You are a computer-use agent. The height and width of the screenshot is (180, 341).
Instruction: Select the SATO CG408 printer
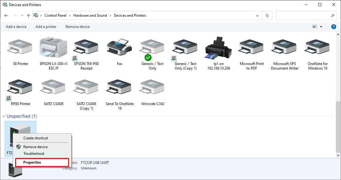coord(53,87)
